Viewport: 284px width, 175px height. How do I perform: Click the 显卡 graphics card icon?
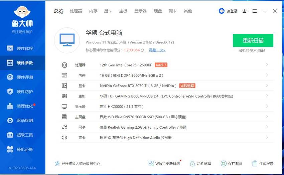[64, 85]
